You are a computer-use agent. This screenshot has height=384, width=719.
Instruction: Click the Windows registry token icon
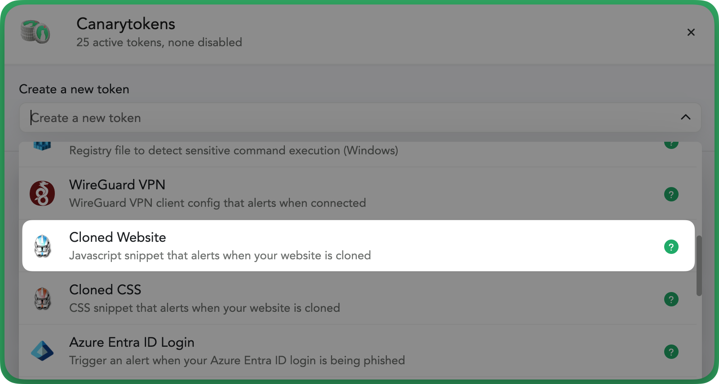coord(42,146)
